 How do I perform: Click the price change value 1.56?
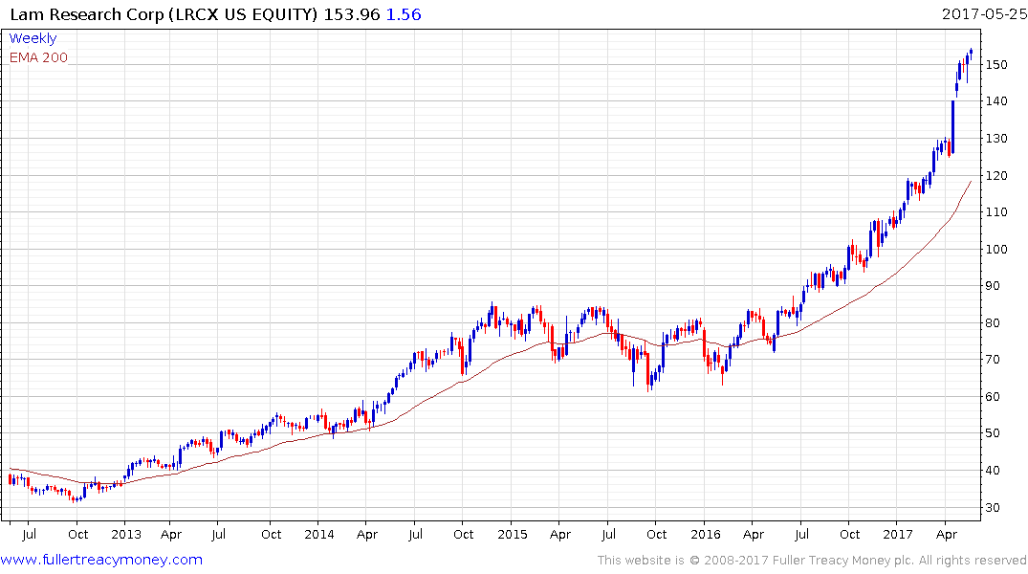(404, 14)
